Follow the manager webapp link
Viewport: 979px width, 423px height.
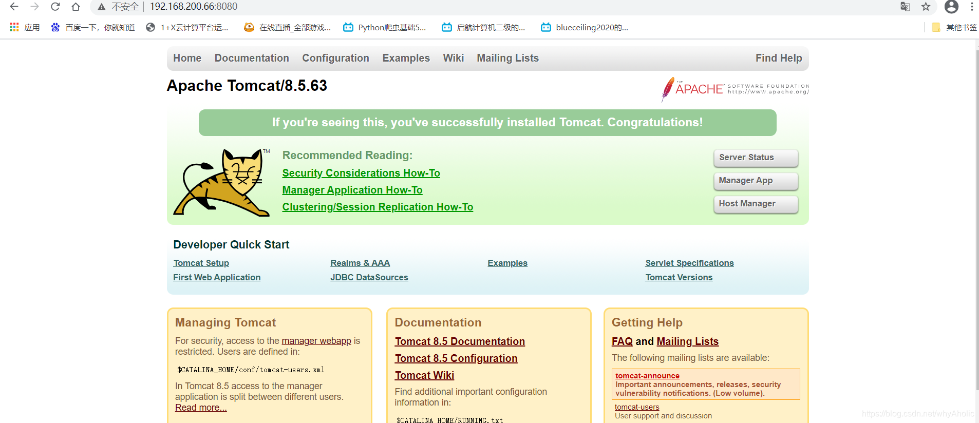[x=316, y=341]
